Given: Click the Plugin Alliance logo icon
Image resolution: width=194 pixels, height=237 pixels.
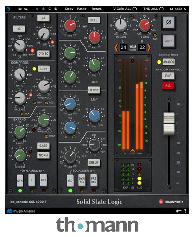Looking at the screenshot, I should coord(9,211).
